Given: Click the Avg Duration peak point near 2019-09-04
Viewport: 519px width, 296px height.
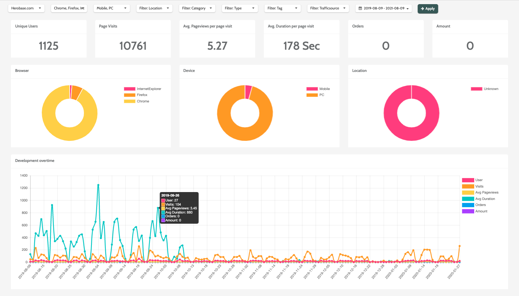Looking at the screenshot, I should pyautogui.click(x=98, y=185).
